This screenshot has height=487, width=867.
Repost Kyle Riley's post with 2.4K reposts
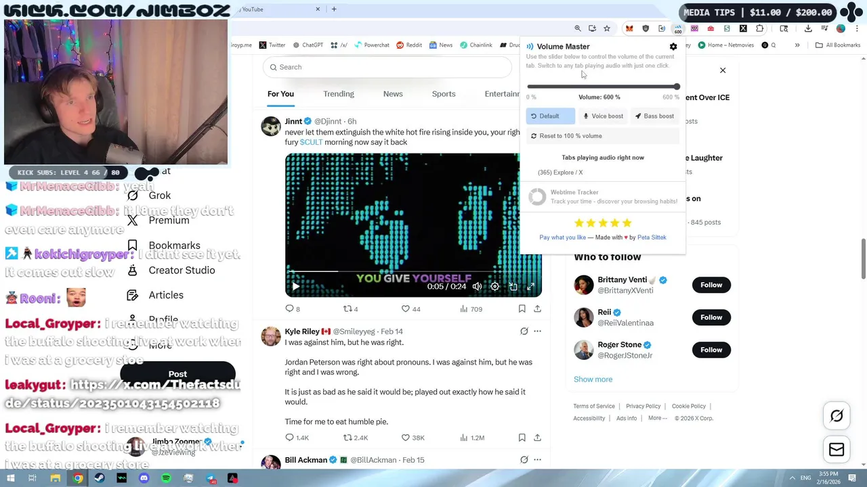pyautogui.click(x=355, y=438)
